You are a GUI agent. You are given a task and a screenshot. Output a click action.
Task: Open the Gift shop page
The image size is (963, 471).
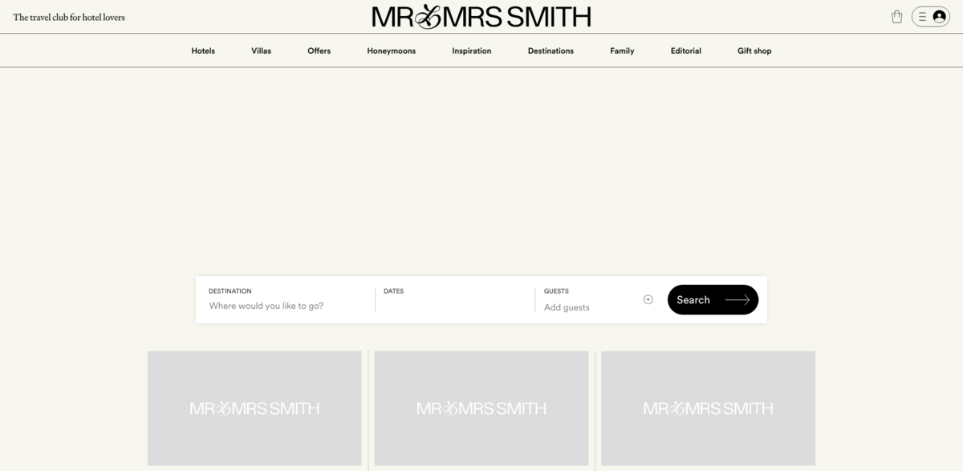tap(754, 51)
